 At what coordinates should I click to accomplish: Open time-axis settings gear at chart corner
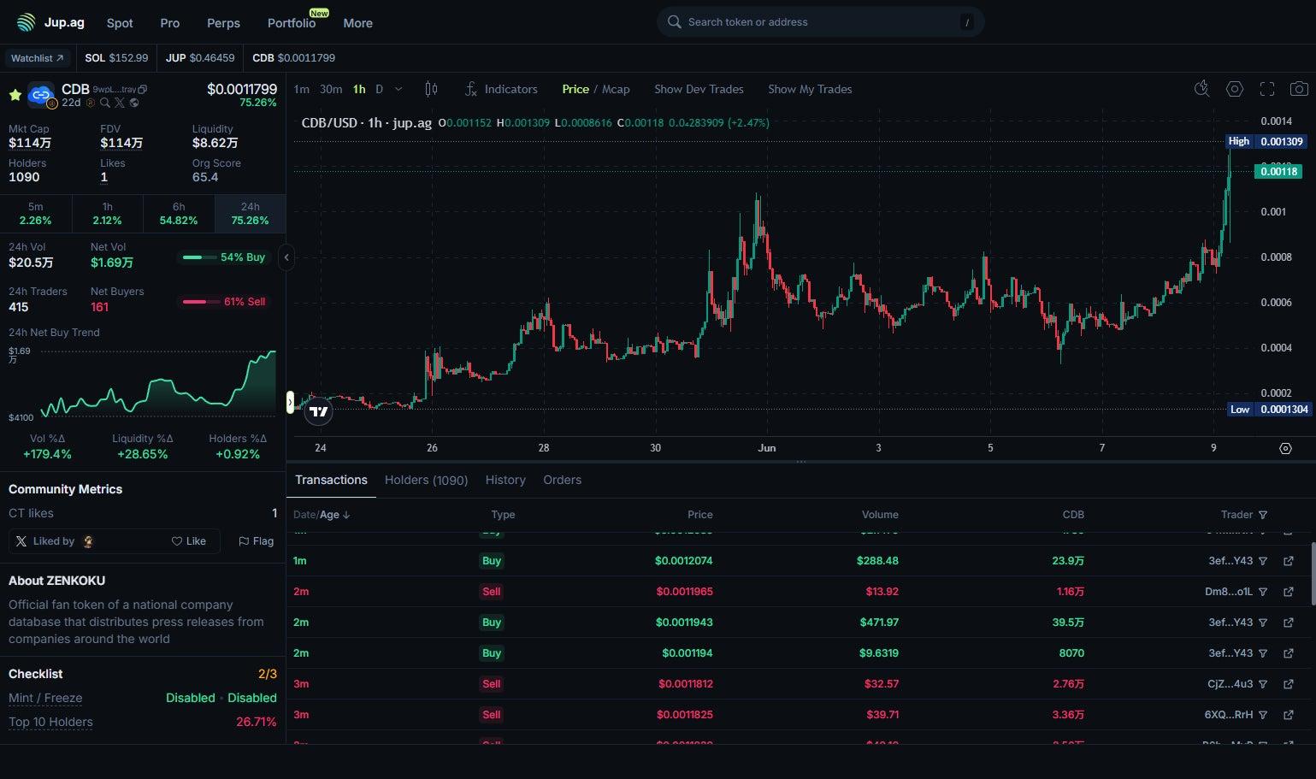click(x=1285, y=448)
